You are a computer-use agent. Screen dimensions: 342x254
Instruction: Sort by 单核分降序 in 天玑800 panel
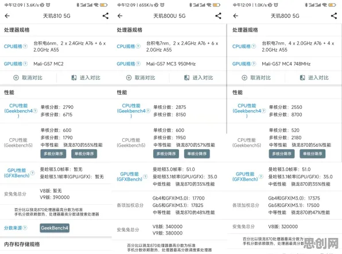313,154
